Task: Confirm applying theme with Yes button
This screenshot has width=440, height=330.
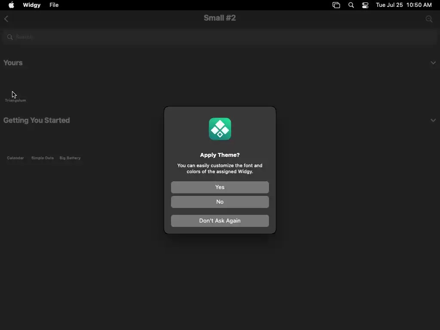Action: click(x=220, y=187)
